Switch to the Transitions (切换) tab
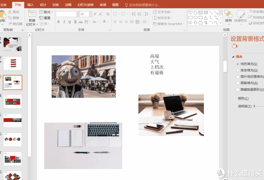Image resolution: width=264 pixels, height=180 pixels. click(x=56, y=5)
